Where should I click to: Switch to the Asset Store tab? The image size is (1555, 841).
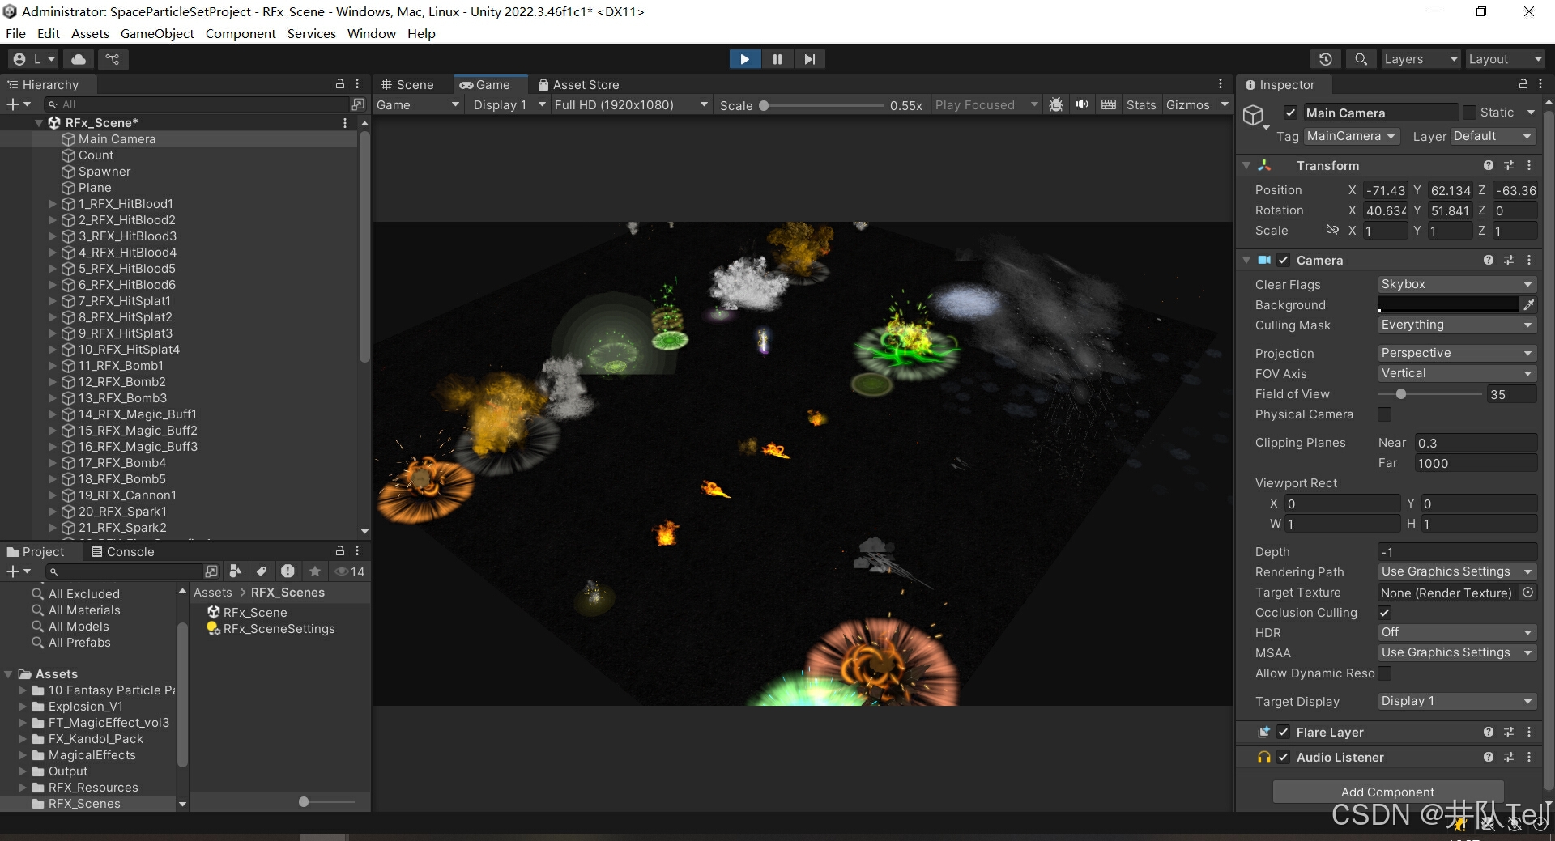click(578, 84)
